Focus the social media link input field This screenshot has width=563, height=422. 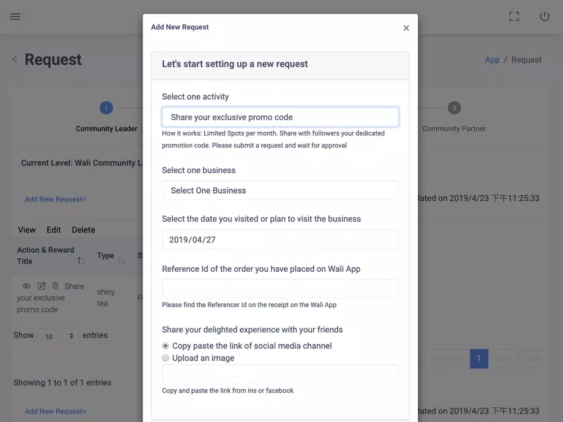(280, 374)
